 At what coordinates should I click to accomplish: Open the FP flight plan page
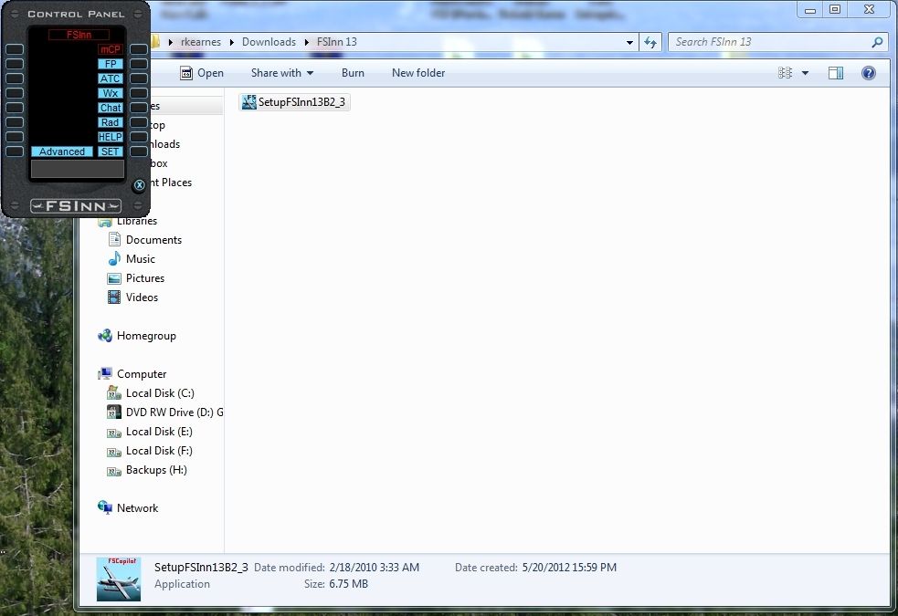pos(110,64)
